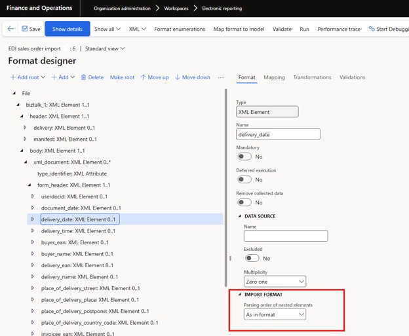Open Electronic reporting breadcrumb
The image size is (409, 336).
(222, 9)
